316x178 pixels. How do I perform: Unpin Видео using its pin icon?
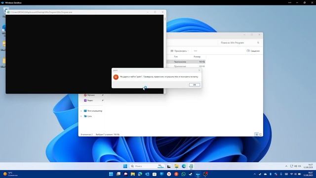point(103,100)
